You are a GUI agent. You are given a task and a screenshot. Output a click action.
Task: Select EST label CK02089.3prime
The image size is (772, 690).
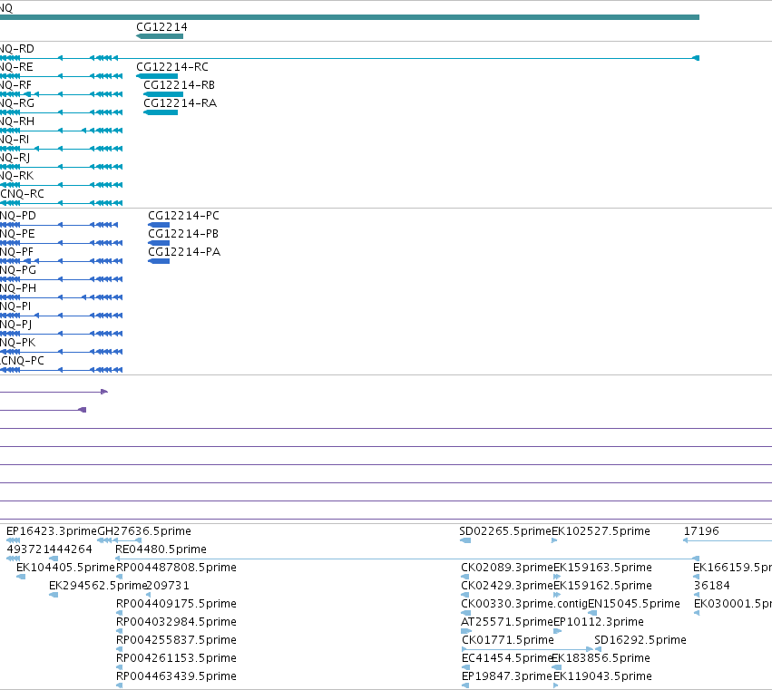click(x=507, y=568)
